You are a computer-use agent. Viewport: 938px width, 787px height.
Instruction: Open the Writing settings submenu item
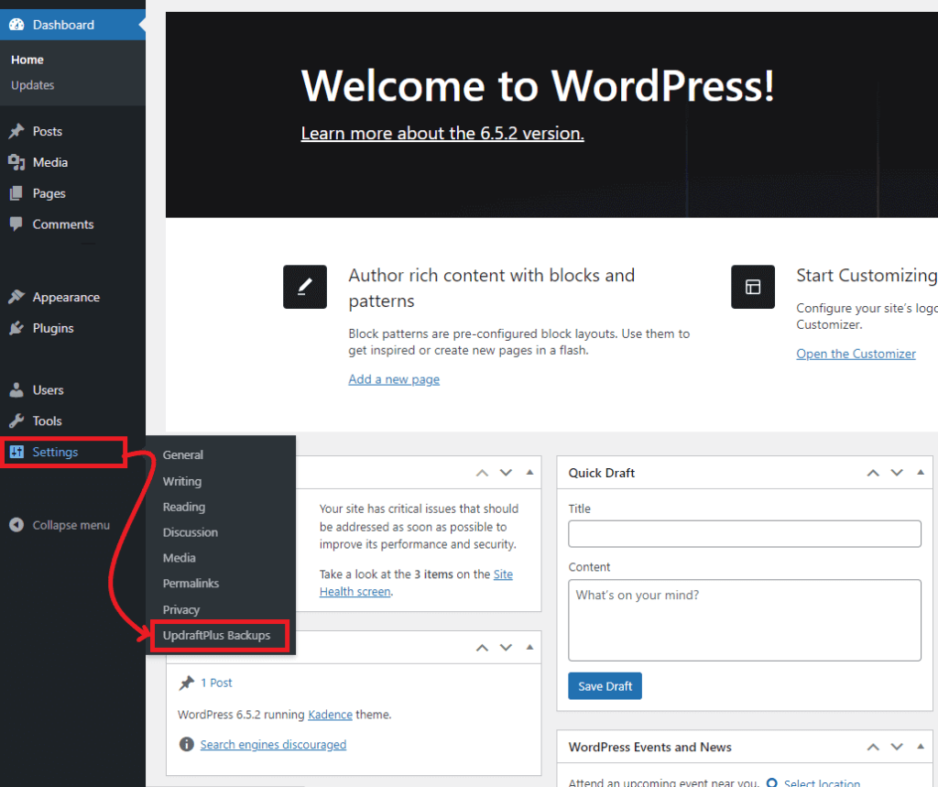(x=182, y=481)
